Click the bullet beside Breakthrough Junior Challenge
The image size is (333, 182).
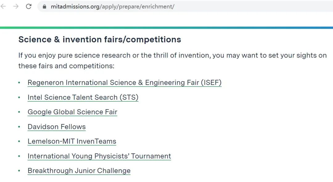point(19,171)
